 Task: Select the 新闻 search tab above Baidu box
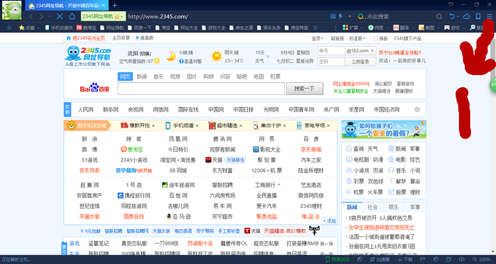(x=142, y=77)
